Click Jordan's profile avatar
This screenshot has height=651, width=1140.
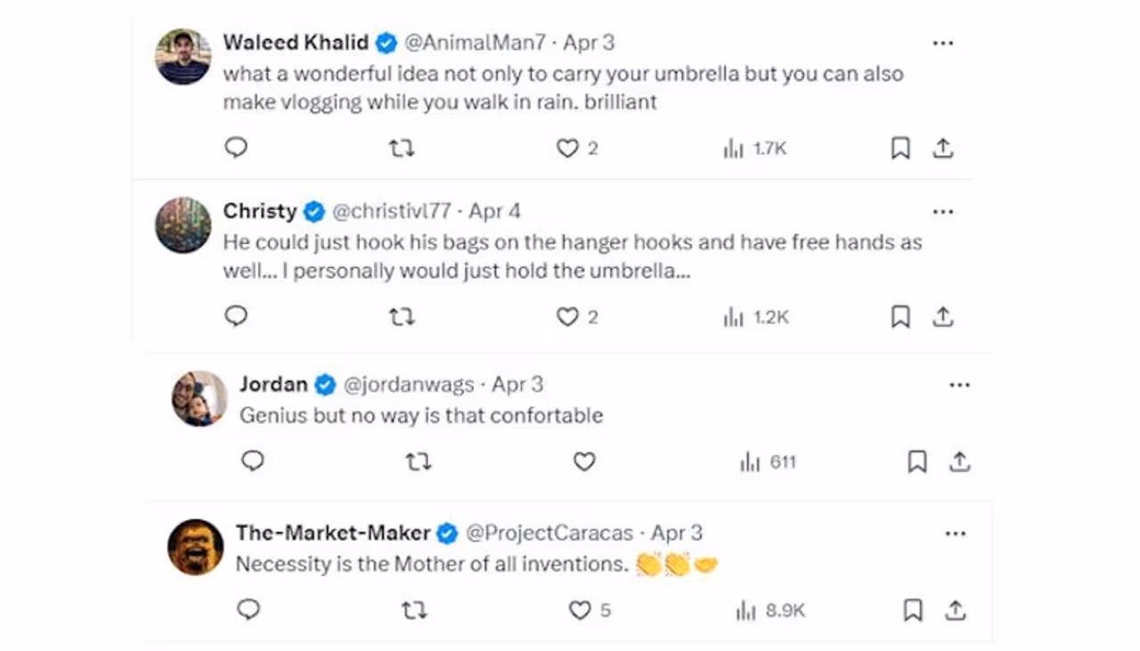(x=199, y=399)
